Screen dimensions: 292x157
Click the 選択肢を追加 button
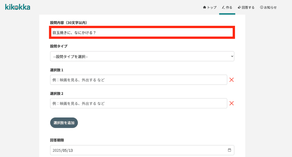64,123
